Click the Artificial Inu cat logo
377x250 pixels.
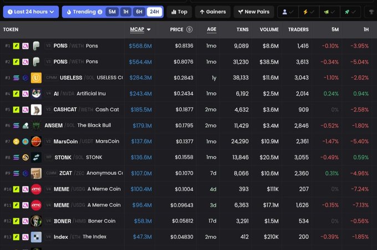coord(36,93)
